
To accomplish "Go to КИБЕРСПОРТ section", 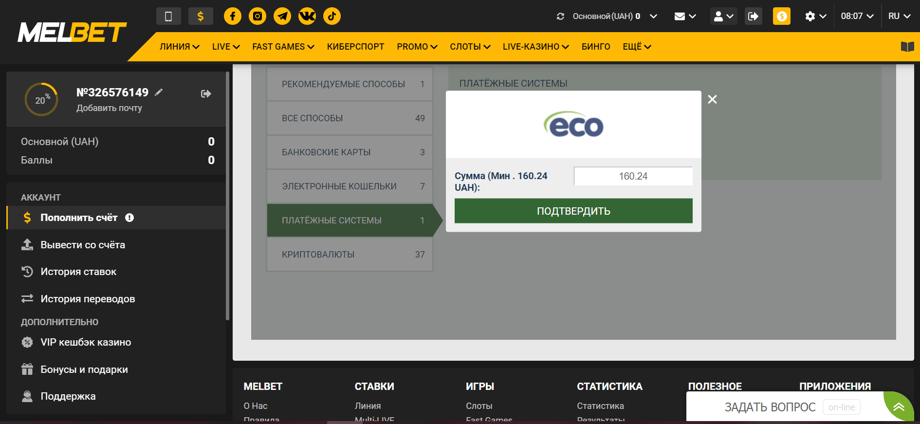I will point(356,47).
